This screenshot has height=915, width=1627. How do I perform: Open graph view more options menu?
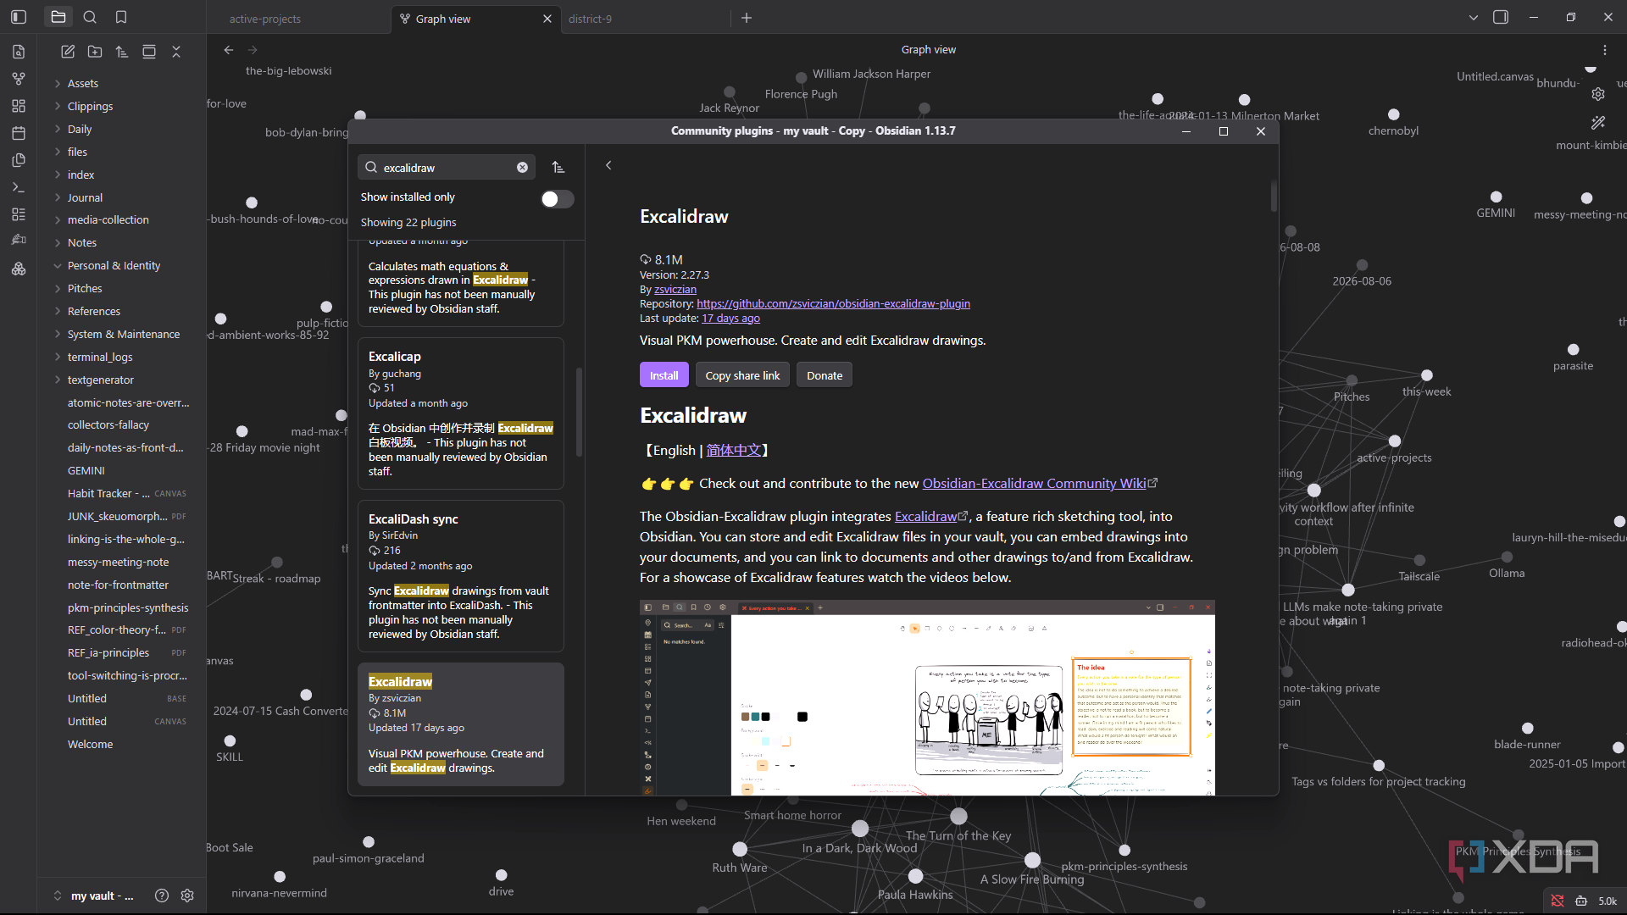click(x=1605, y=50)
